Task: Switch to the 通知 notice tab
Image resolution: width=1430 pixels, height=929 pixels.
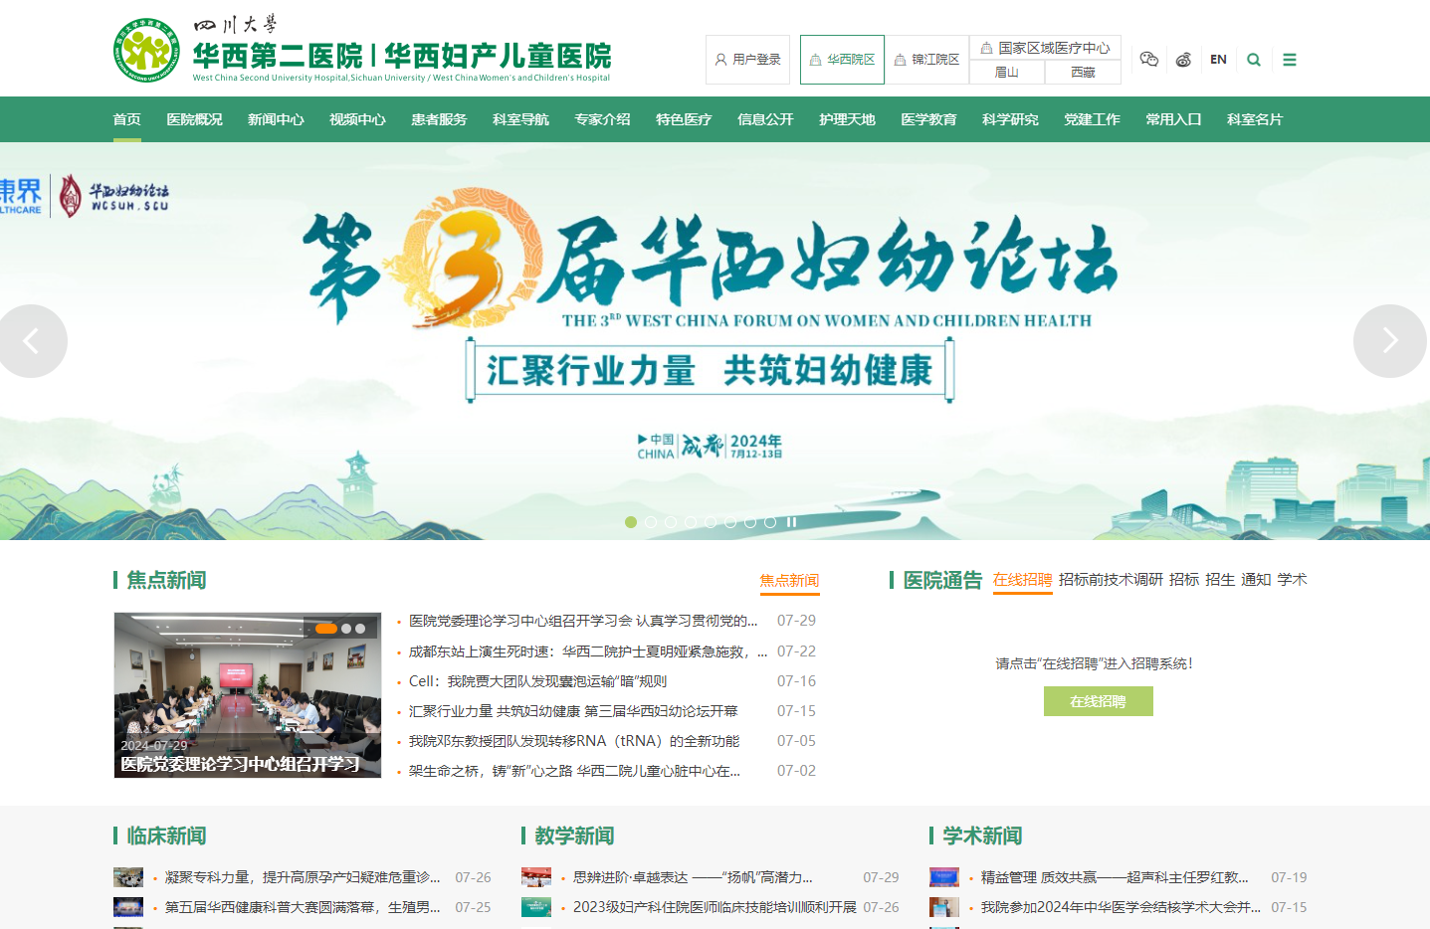Action: tap(1256, 580)
